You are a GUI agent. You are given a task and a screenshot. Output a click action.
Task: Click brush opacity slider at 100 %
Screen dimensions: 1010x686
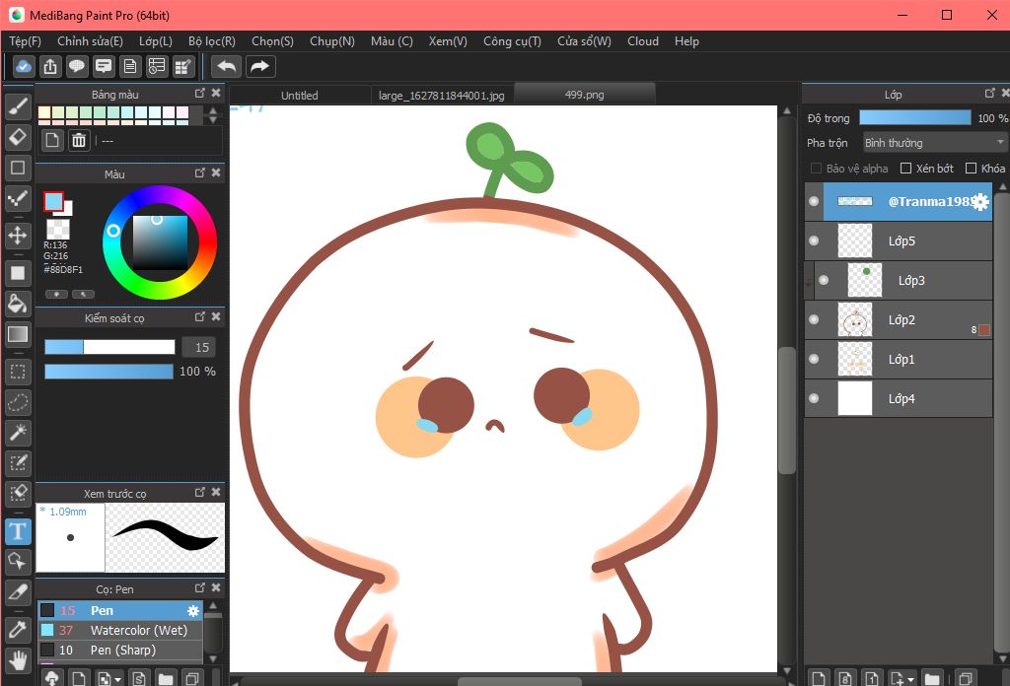click(108, 372)
